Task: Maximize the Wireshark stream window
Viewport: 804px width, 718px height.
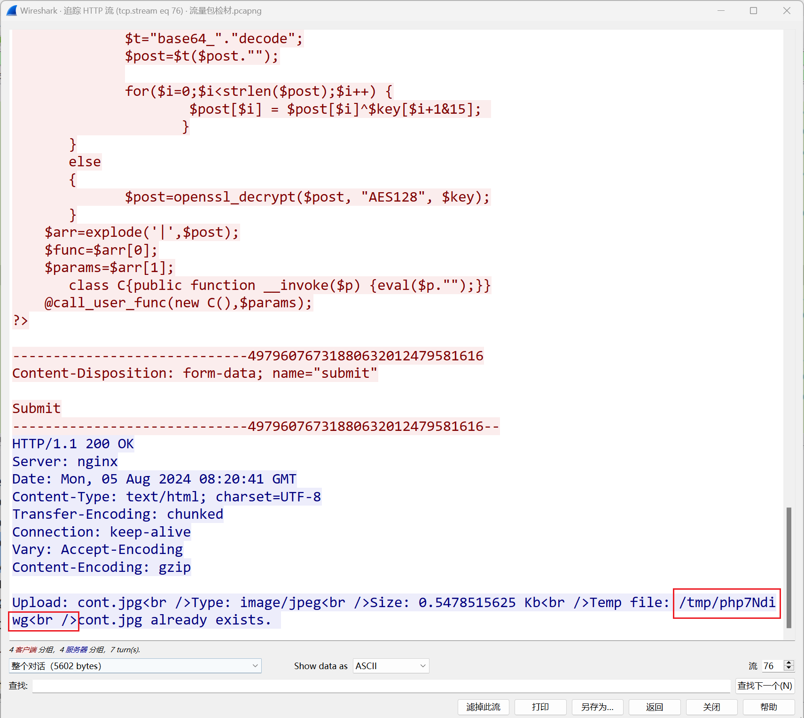Action: click(x=753, y=10)
